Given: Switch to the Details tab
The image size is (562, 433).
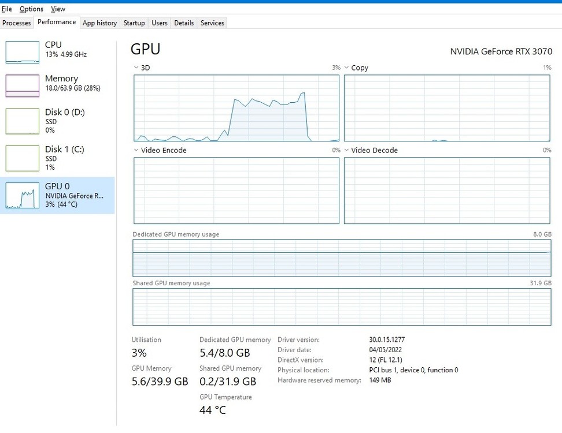Looking at the screenshot, I should click(184, 23).
